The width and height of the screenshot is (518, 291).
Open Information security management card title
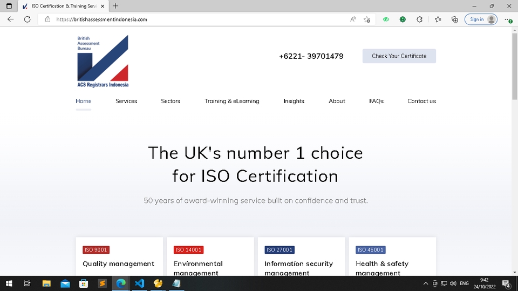[298, 268]
